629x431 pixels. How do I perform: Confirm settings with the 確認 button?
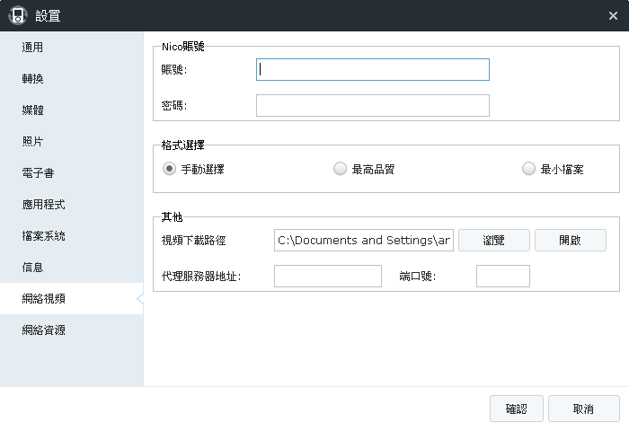click(x=516, y=409)
